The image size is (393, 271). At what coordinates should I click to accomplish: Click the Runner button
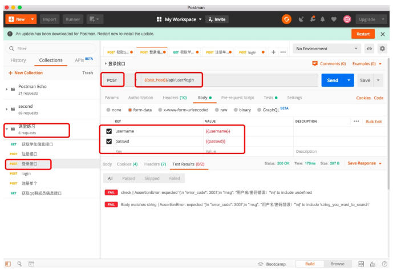72,19
